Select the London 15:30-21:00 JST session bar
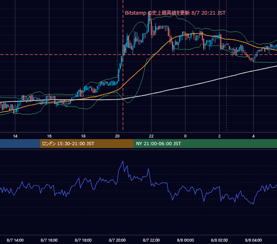Screen dimensions: 277x244 pos(86,144)
